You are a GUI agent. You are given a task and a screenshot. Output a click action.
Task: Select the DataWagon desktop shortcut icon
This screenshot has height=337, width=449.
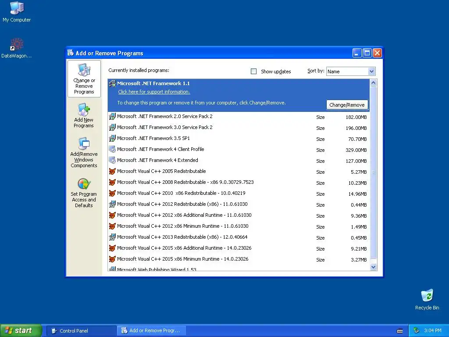[17, 44]
